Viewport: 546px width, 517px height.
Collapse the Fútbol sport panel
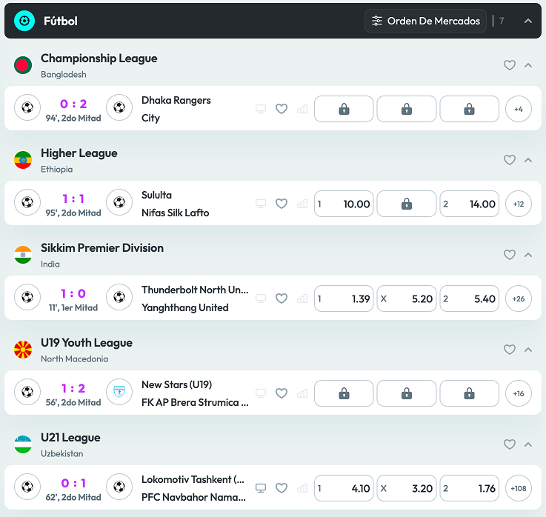[528, 21]
